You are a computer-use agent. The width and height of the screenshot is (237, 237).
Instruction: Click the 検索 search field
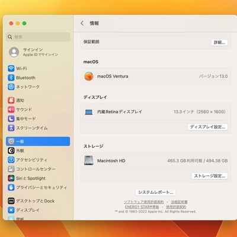pyautogui.click(x=38, y=37)
